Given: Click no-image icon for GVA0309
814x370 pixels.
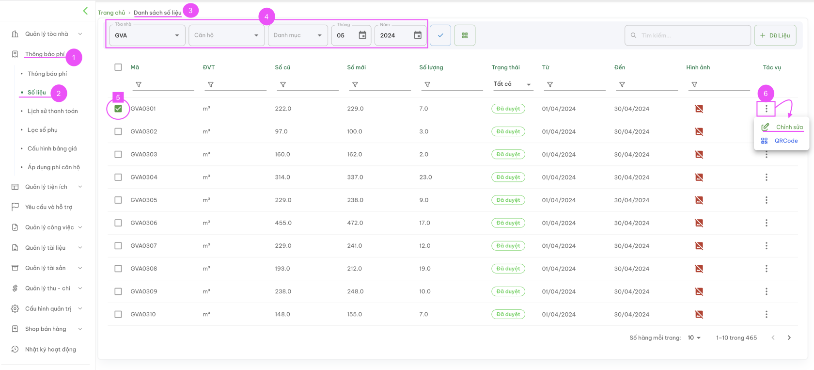Looking at the screenshot, I should click(x=699, y=291).
